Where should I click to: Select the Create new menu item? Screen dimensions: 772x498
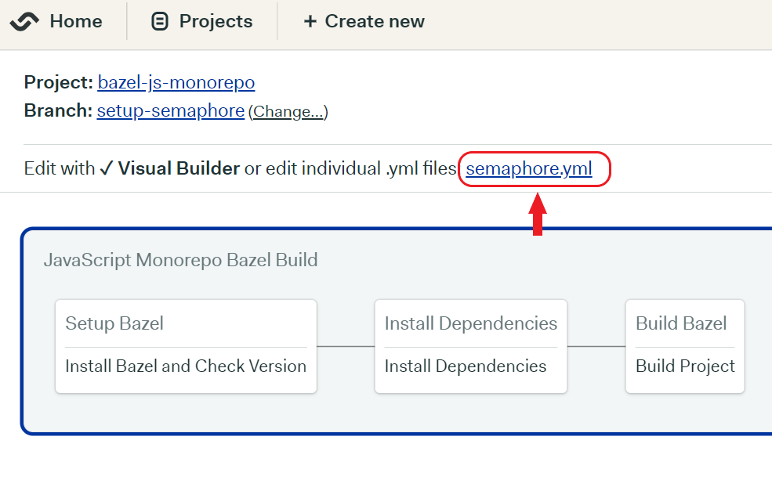[375, 21]
